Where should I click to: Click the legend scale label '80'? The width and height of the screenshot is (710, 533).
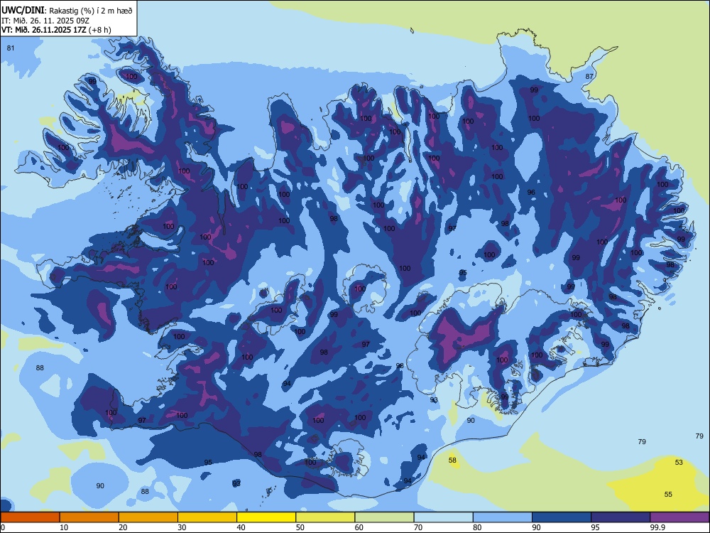point(478,527)
